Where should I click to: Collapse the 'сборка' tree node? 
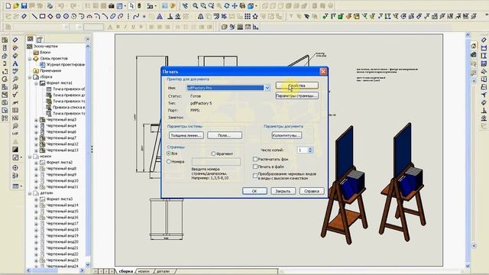point(30,76)
